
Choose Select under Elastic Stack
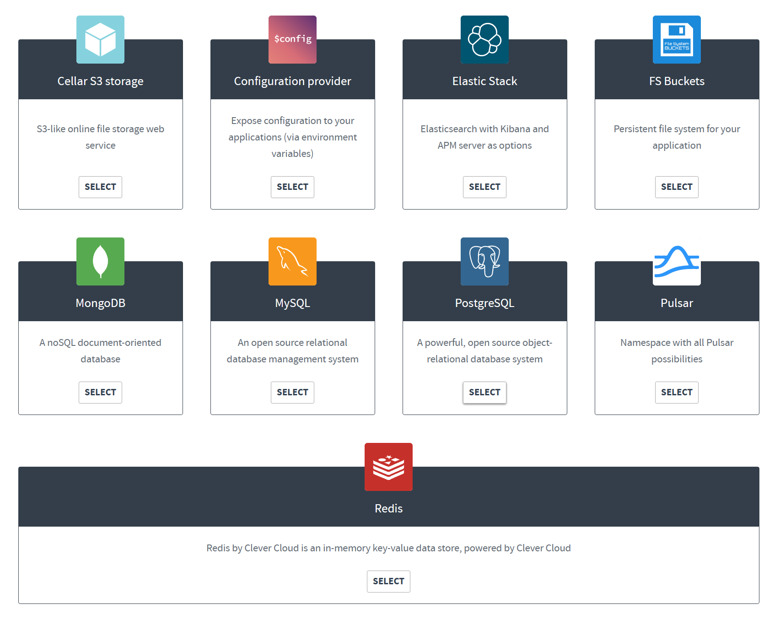[x=484, y=187]
